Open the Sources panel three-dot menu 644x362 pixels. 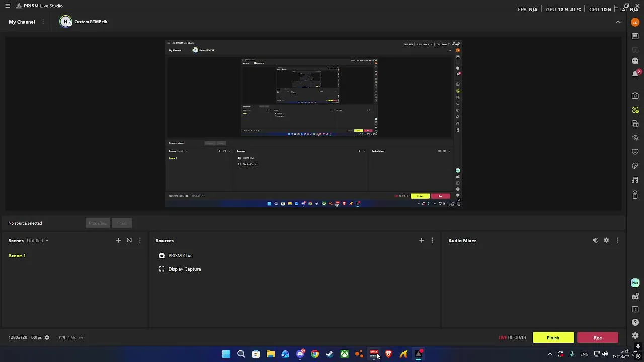click(x=432, y=240)
